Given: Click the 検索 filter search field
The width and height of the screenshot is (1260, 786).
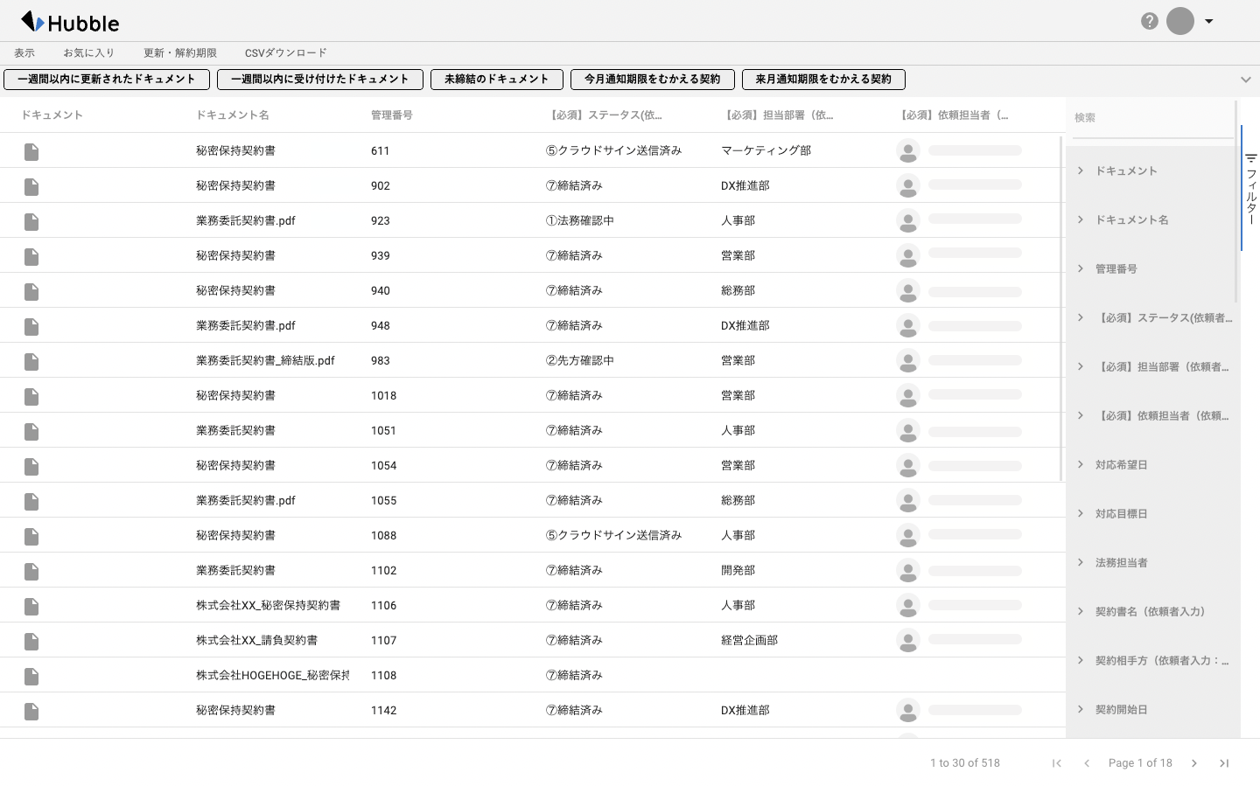Looking at the screenshot, I should pos(1151,118).
